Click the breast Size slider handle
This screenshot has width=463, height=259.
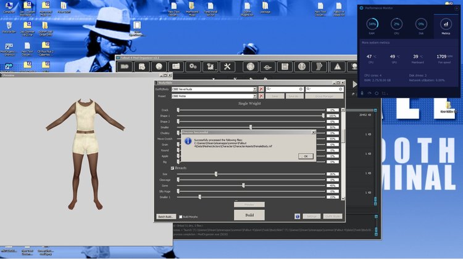coord(216,174)
